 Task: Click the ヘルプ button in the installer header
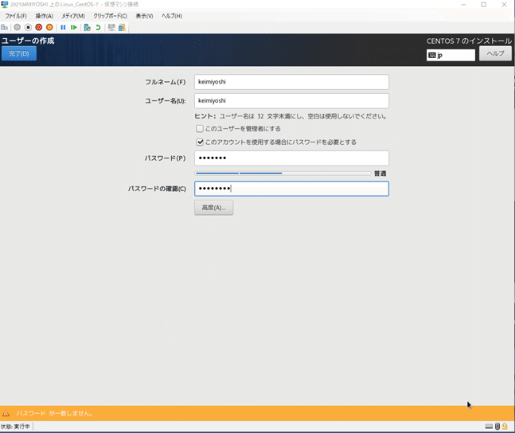click(495, 53)
